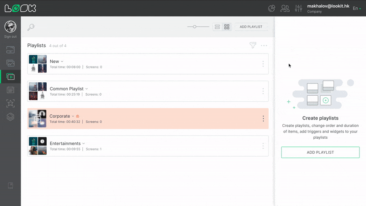Open the Schedule calendar sidebar icon
This screenshot has width=366, height=206.
click(11, 90)
